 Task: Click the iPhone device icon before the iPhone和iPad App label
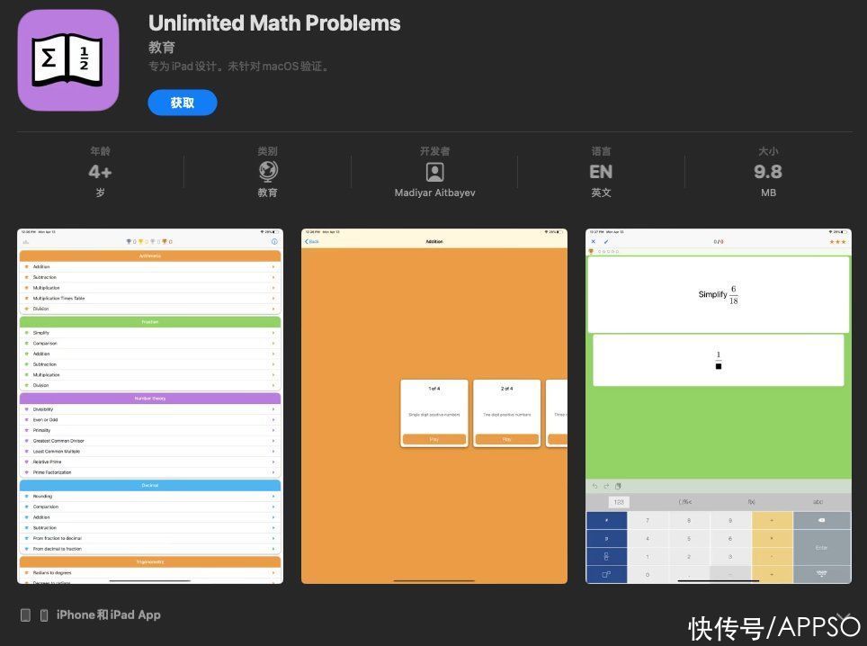(44, 615)
